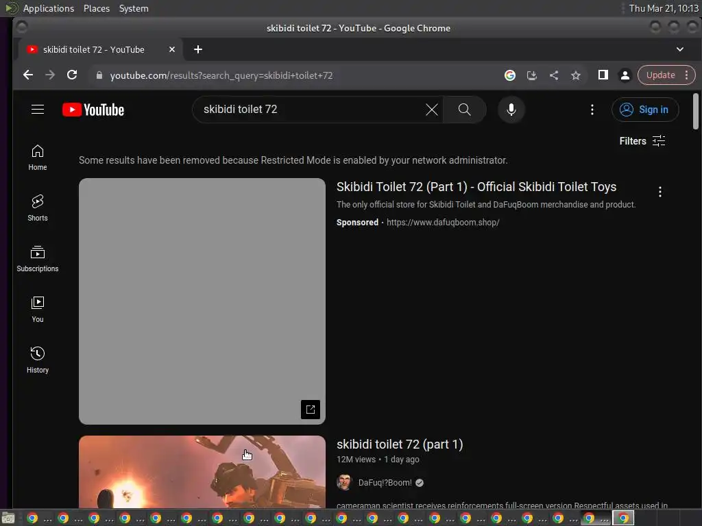Close the skibidi toilet 72 tab
Image resolution: width=702 pixels, height=526 pixels.
pos(172,49)
